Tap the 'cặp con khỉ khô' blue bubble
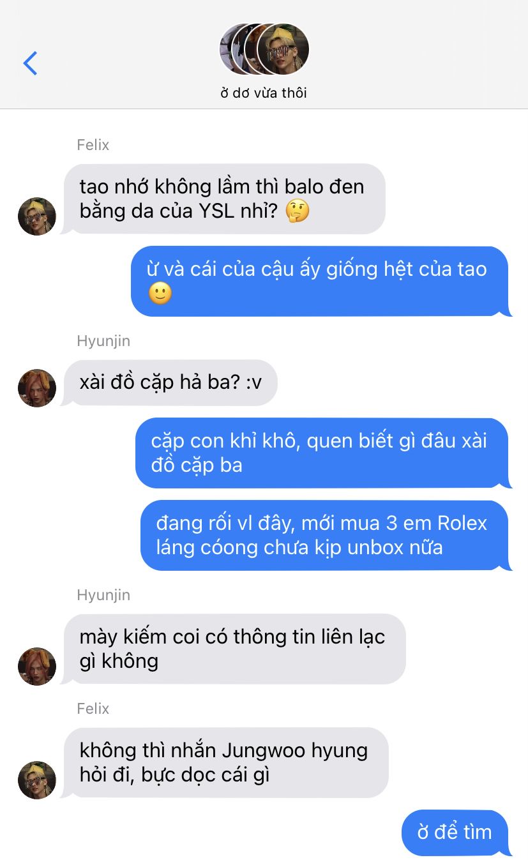This screenshot has width=528, height=860. tap(322, 453)
